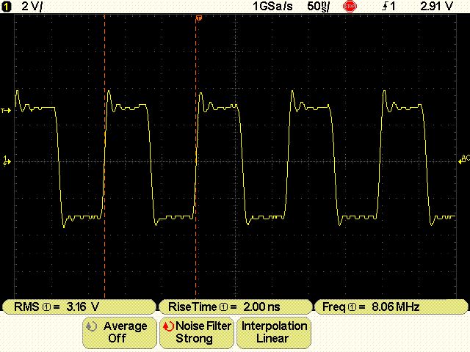470x352 pixels.
Task: Click the Freq 8.06 MHz measurement
Action: tap(391, 307)
